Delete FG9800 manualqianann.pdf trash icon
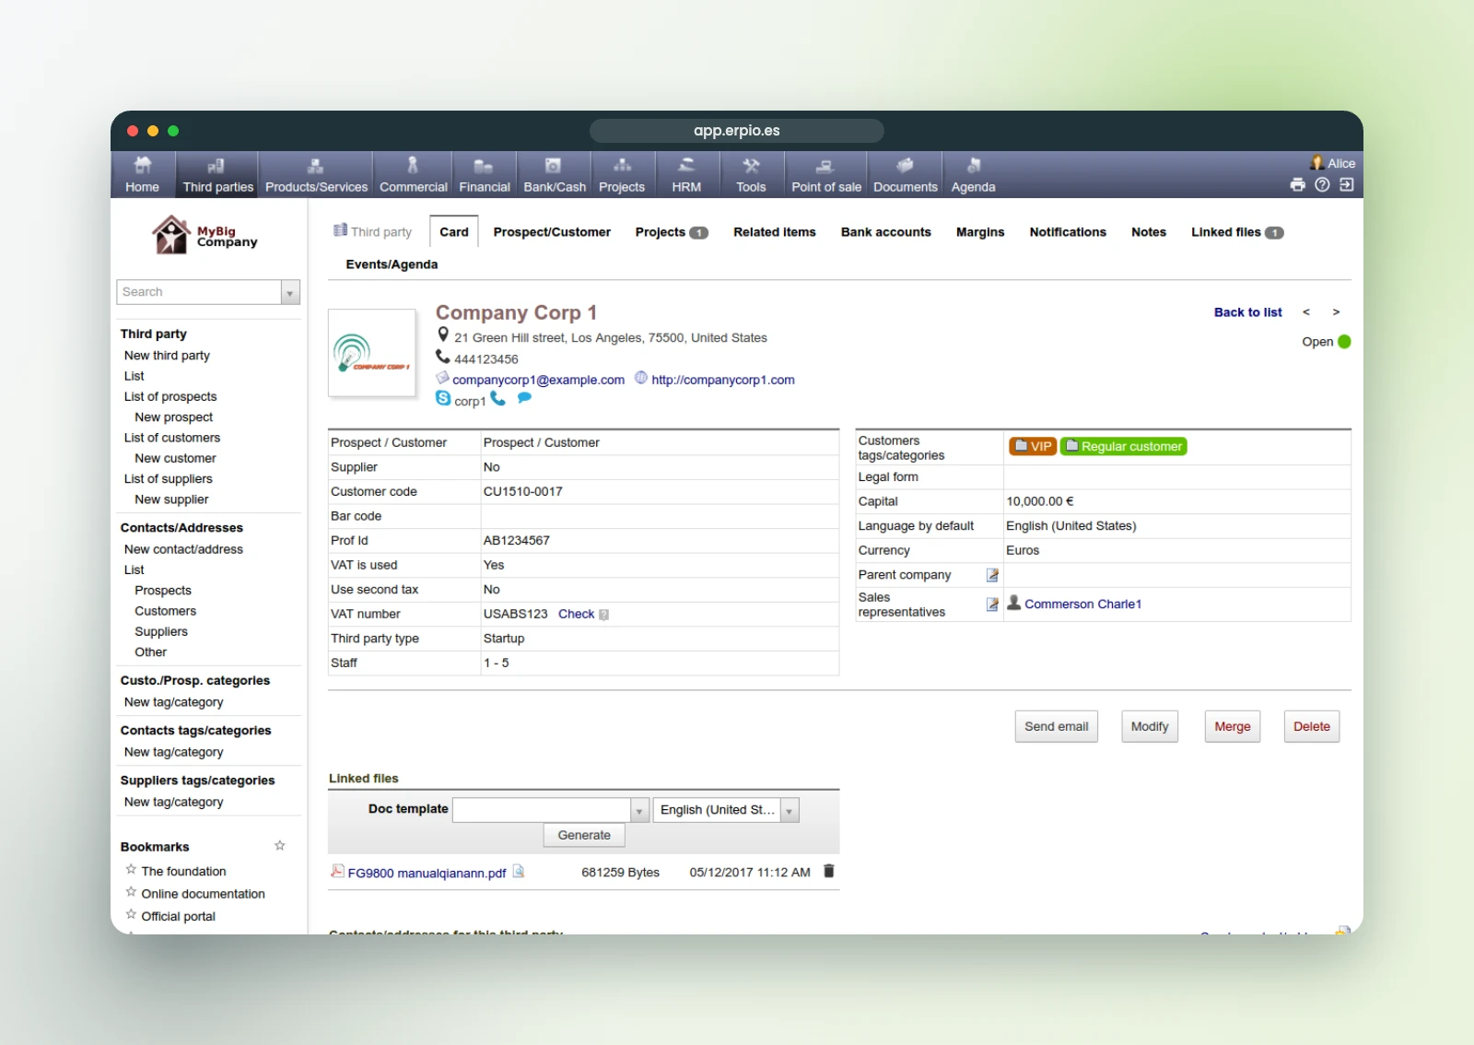This screenshot has width=1474, height=1045. 828,871
